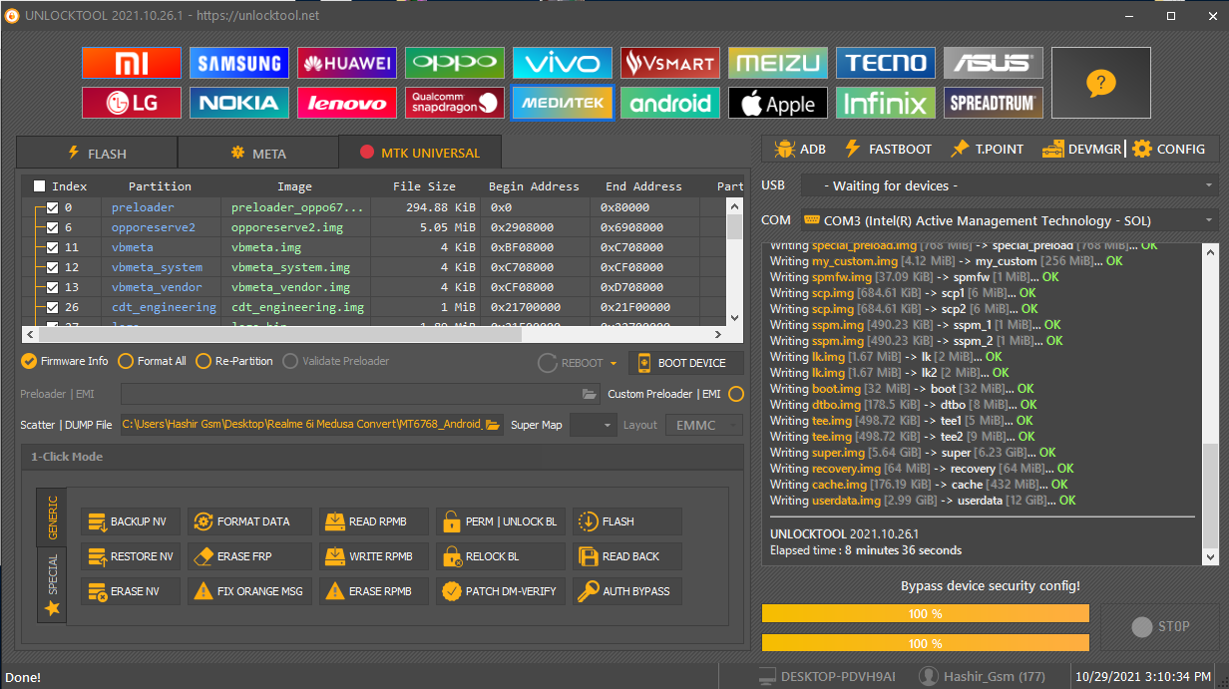Click the ERASE FRP button

[x=249, y=556]
